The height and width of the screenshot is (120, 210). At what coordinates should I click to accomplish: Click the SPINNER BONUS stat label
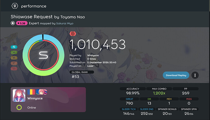pyautogui.click(x=167, y=109)
